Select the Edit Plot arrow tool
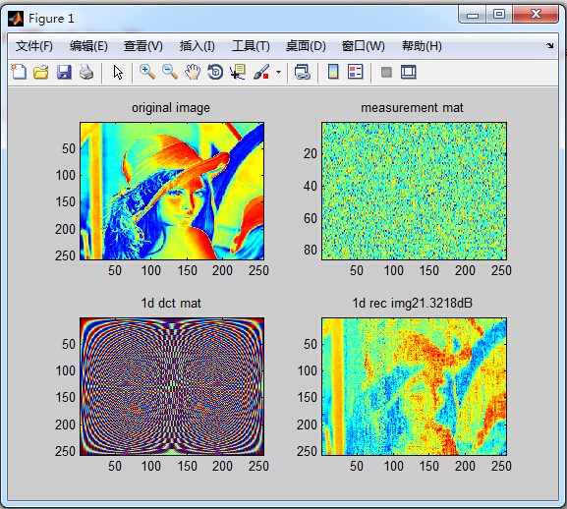 (118, 73)
